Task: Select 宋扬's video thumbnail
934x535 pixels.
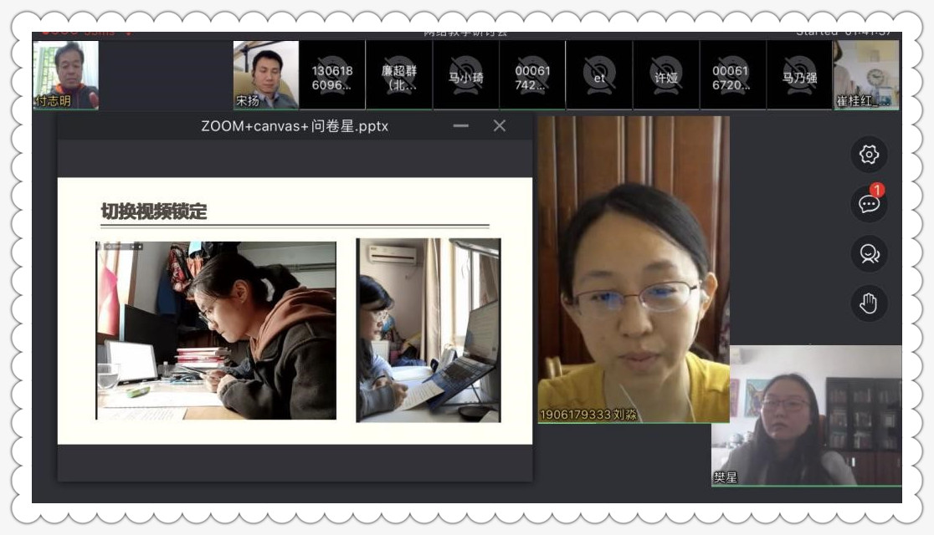Action: pos(265,75)
